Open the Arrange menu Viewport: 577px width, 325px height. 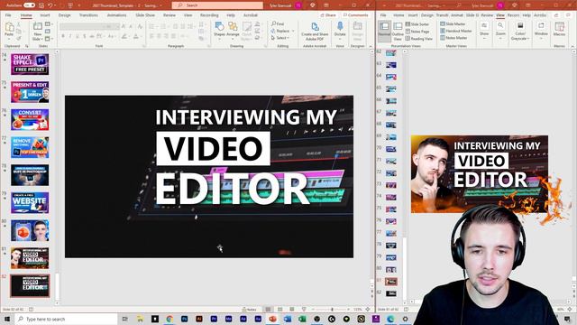click(x=233, y=30)
